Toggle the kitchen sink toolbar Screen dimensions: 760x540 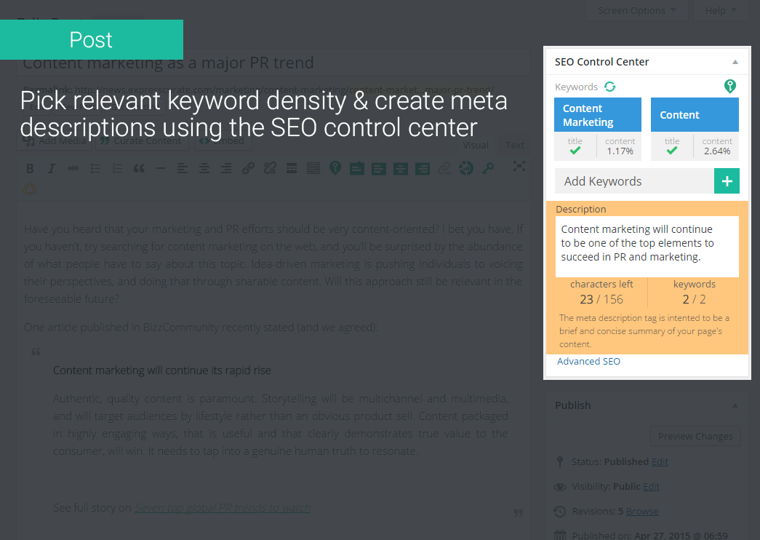coord(313,168)
